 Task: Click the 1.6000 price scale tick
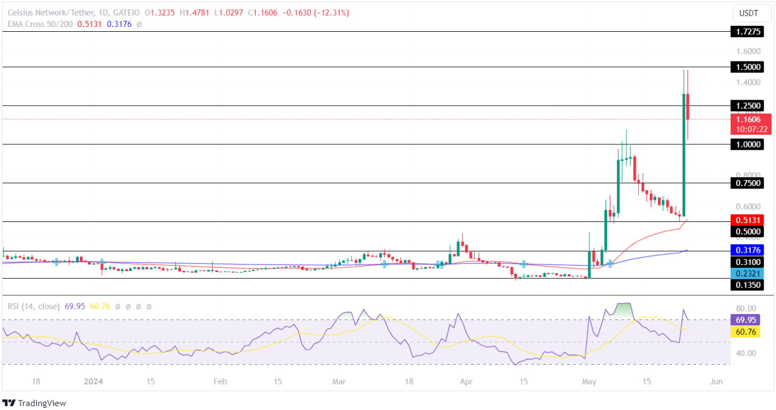(748, 51)
